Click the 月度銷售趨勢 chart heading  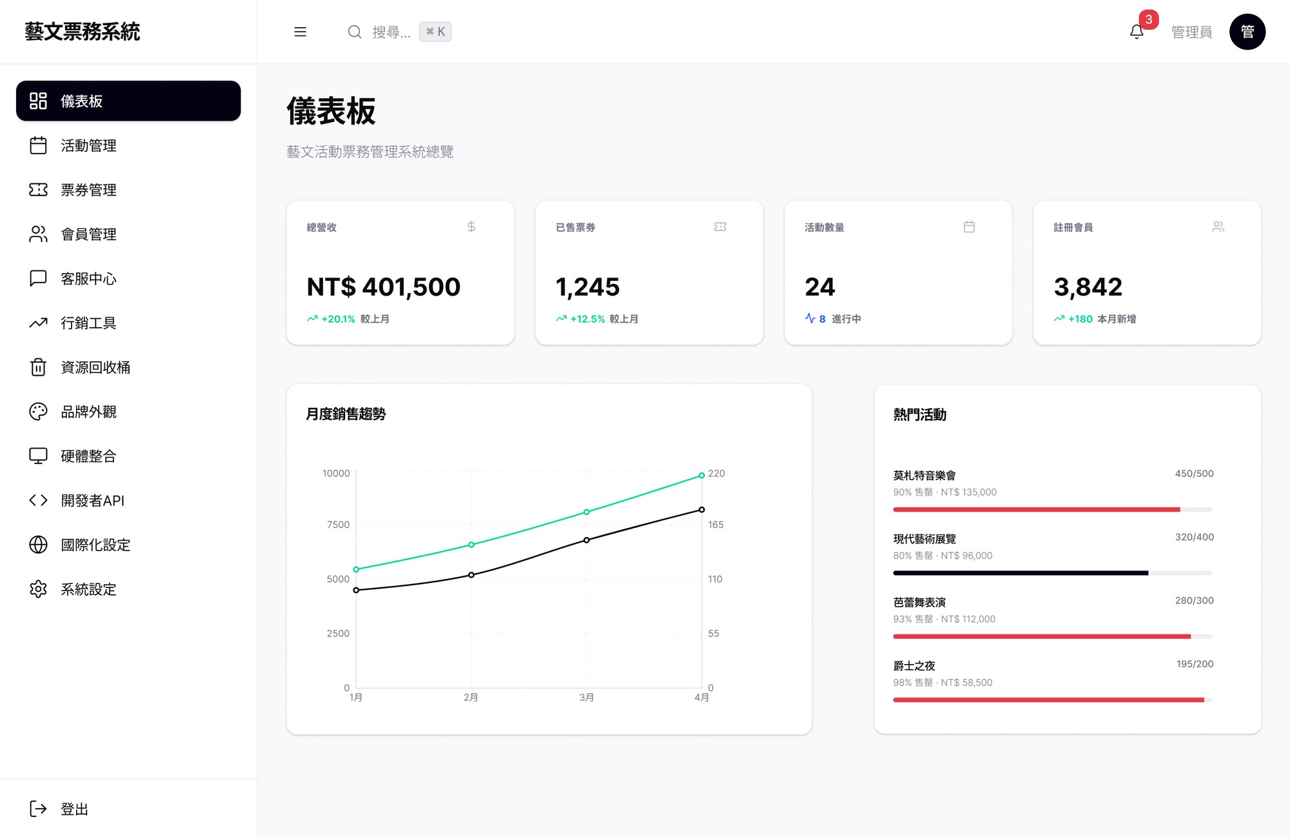point(346,414)
